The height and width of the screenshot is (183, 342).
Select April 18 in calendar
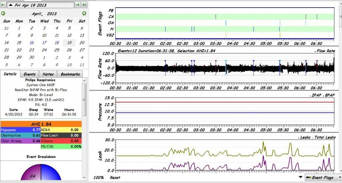(x=57, y=43)
